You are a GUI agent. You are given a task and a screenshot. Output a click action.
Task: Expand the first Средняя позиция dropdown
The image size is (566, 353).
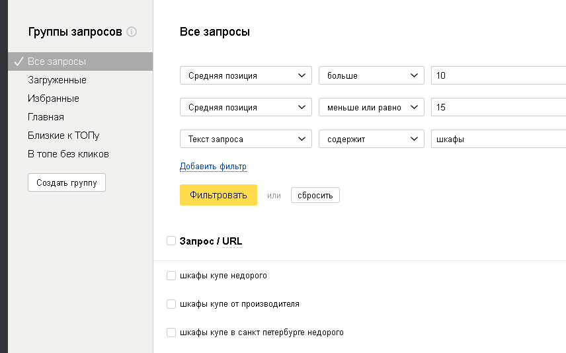coord(245,75)
